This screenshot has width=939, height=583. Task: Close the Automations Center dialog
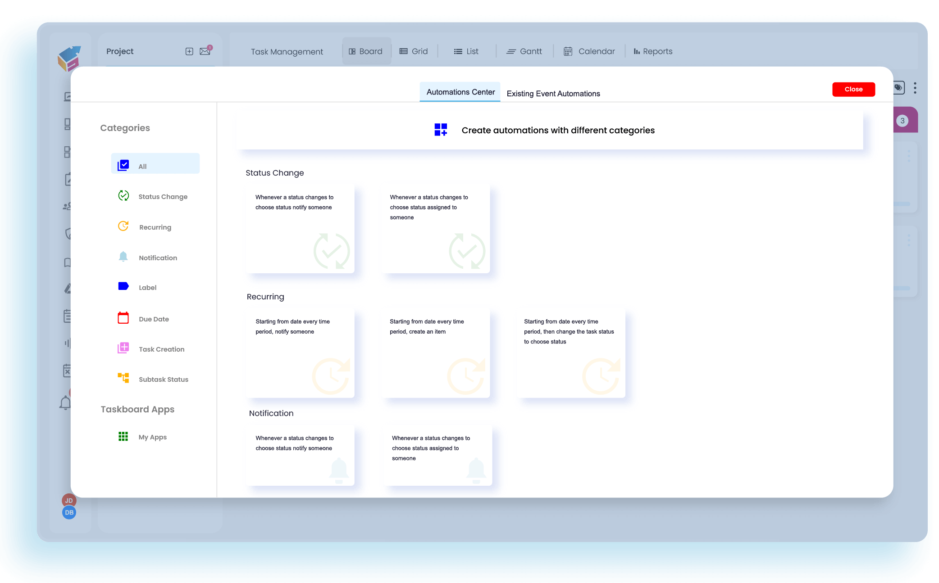(853, 89)
